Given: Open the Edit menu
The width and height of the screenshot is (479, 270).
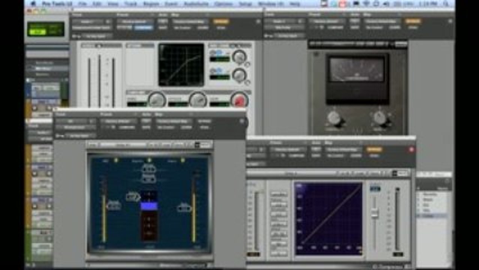Looking at the screenshot, I should 97,4.
